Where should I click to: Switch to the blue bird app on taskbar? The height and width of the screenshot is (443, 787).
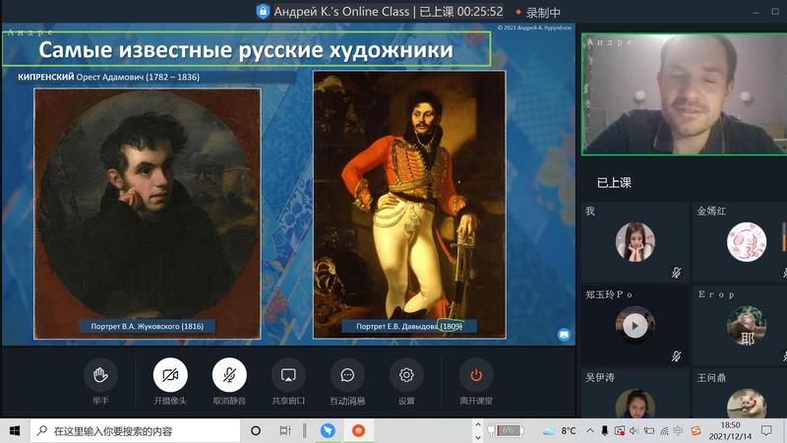click(x=328, y=431)
